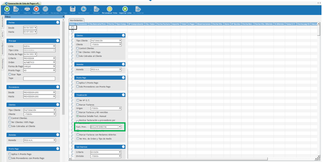Collapse the Sub Empresas section with its round button
The height and width of the screenshot is (162, 323).
123,147
